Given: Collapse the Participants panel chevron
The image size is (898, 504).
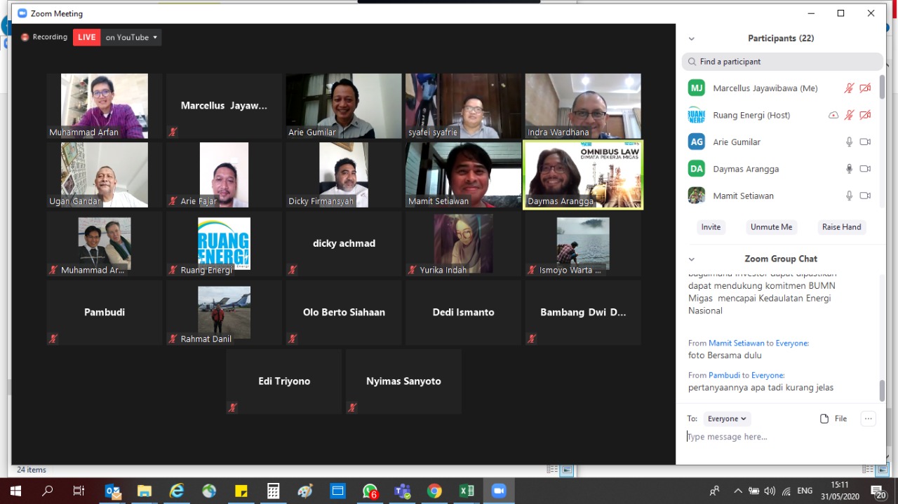Looking at the screenshot, I should click(x=691, y=39).
